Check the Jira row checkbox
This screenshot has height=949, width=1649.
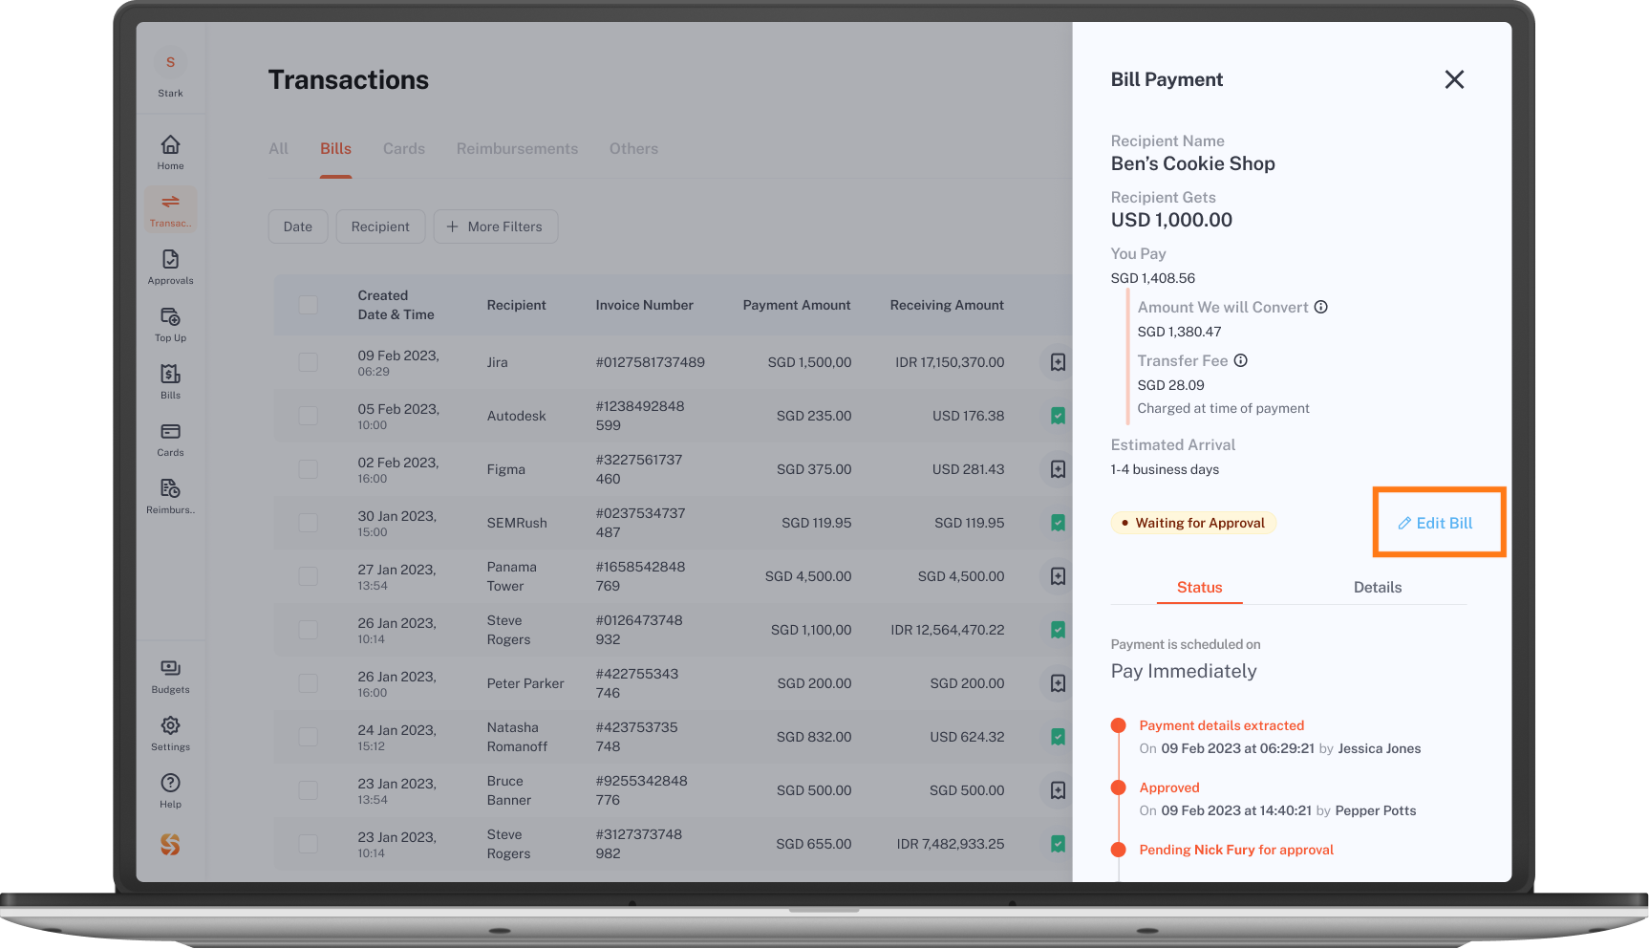308,362
